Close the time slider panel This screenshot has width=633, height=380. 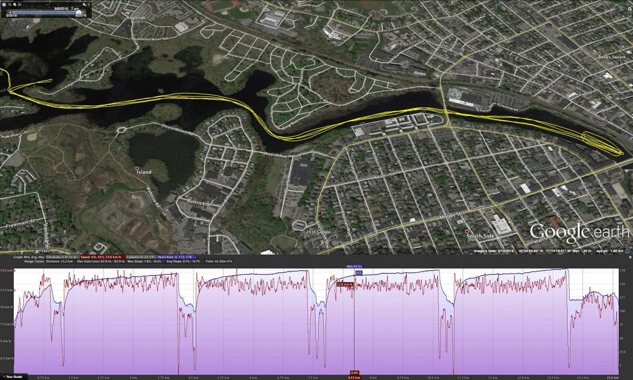(x=89, y=4)
